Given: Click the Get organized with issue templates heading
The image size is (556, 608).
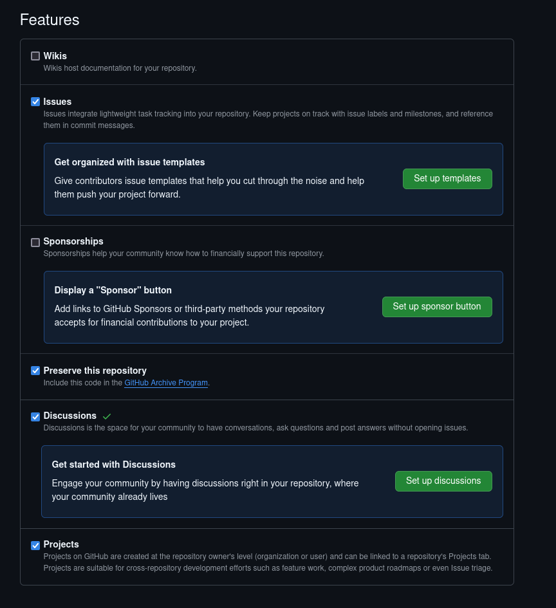Looking at the screenshot, I should pyautogui.click(x=129, y=162).
